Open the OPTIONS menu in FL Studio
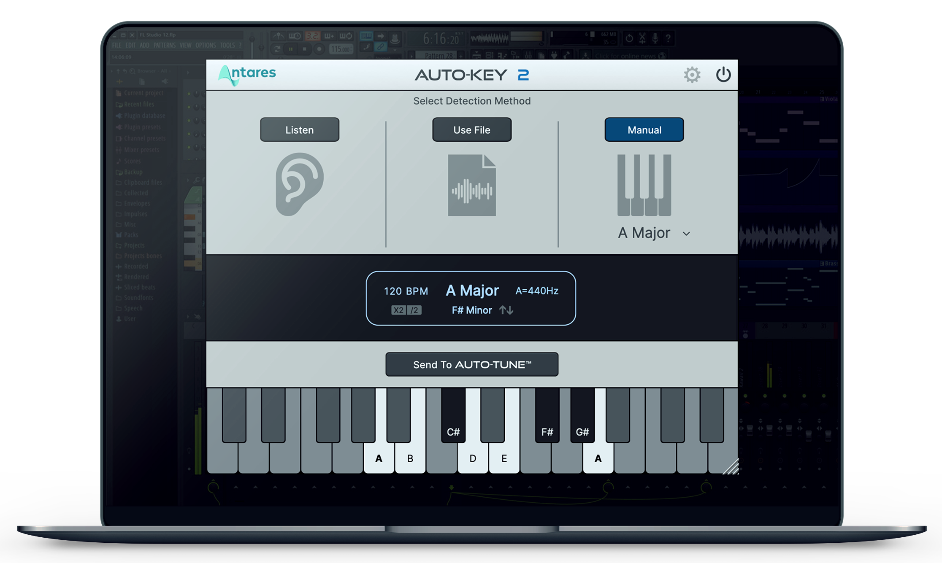 tap(206, 45)
